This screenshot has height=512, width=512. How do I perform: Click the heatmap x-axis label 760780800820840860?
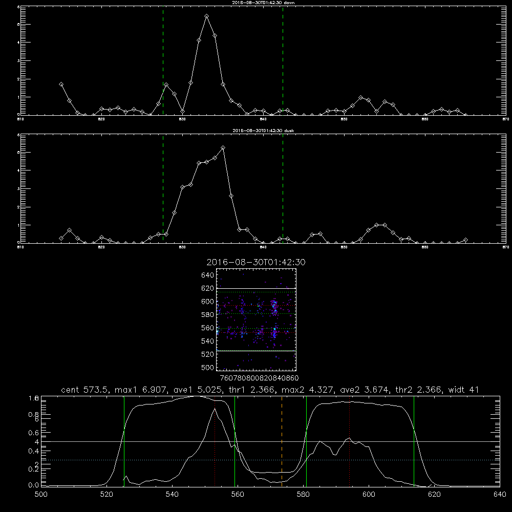(x=259, y=378)
